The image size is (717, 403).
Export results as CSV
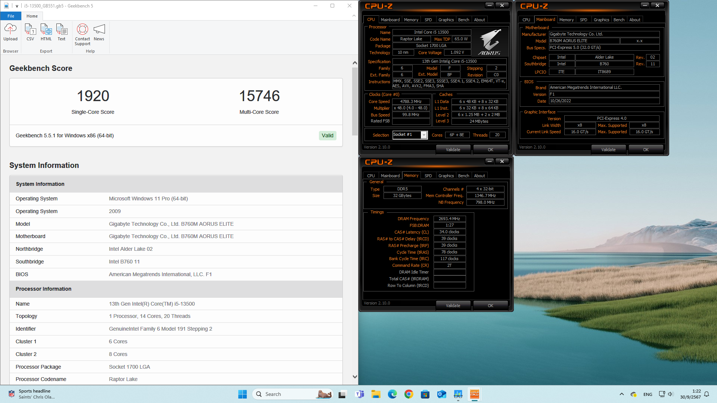point(30,32)
